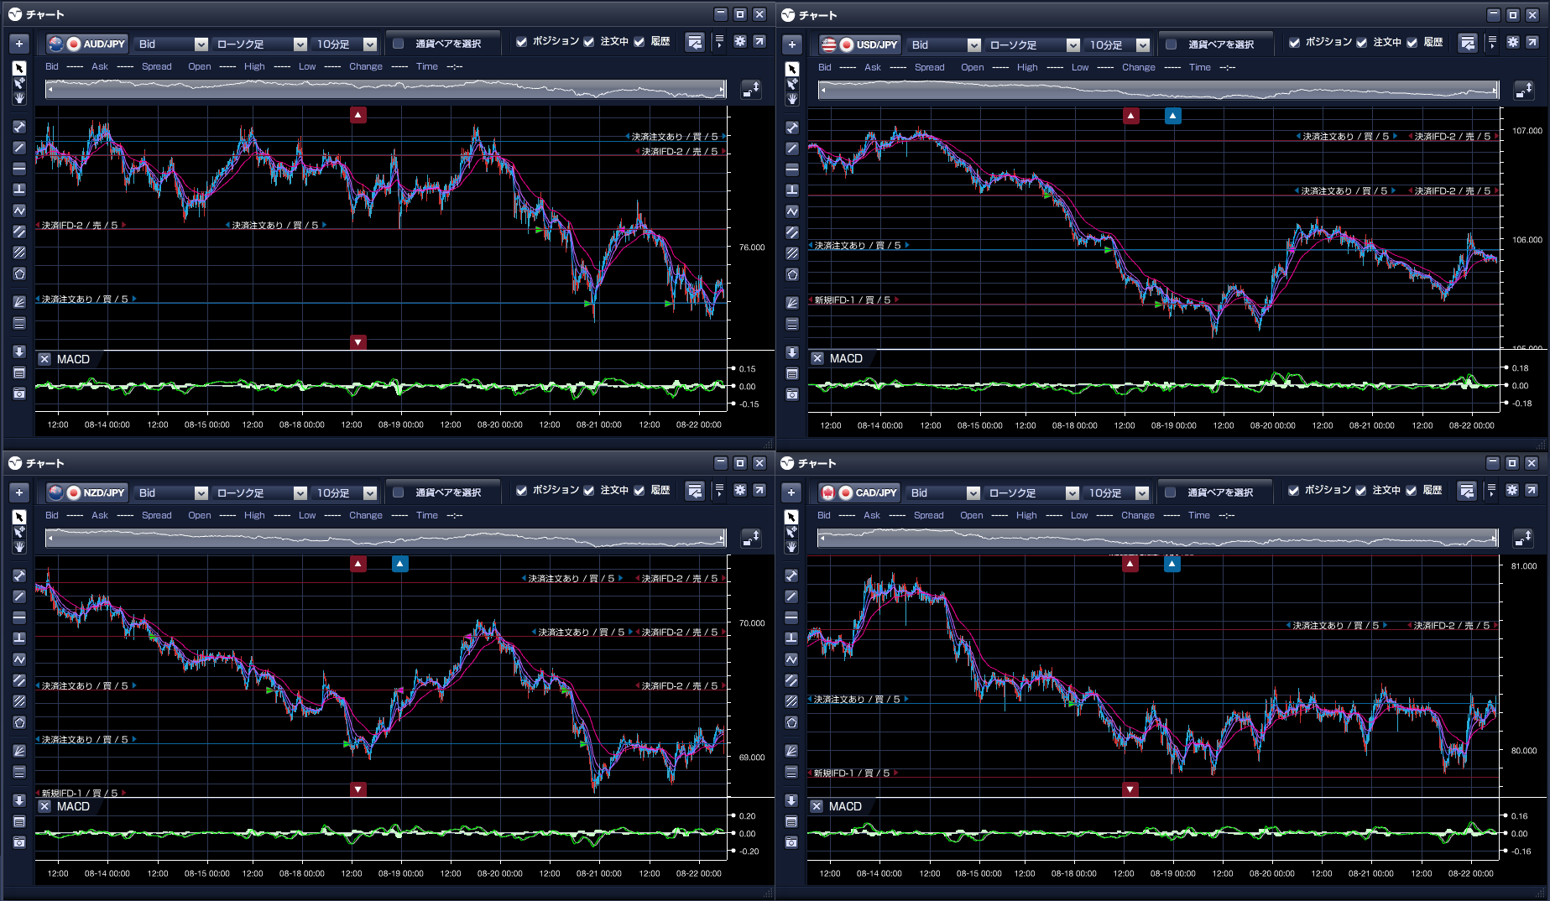Toggle the scale lock icon in CAD/JPY chart
The height and width of the screenshot is (901, 1550).
click(x=1523, y=538)
